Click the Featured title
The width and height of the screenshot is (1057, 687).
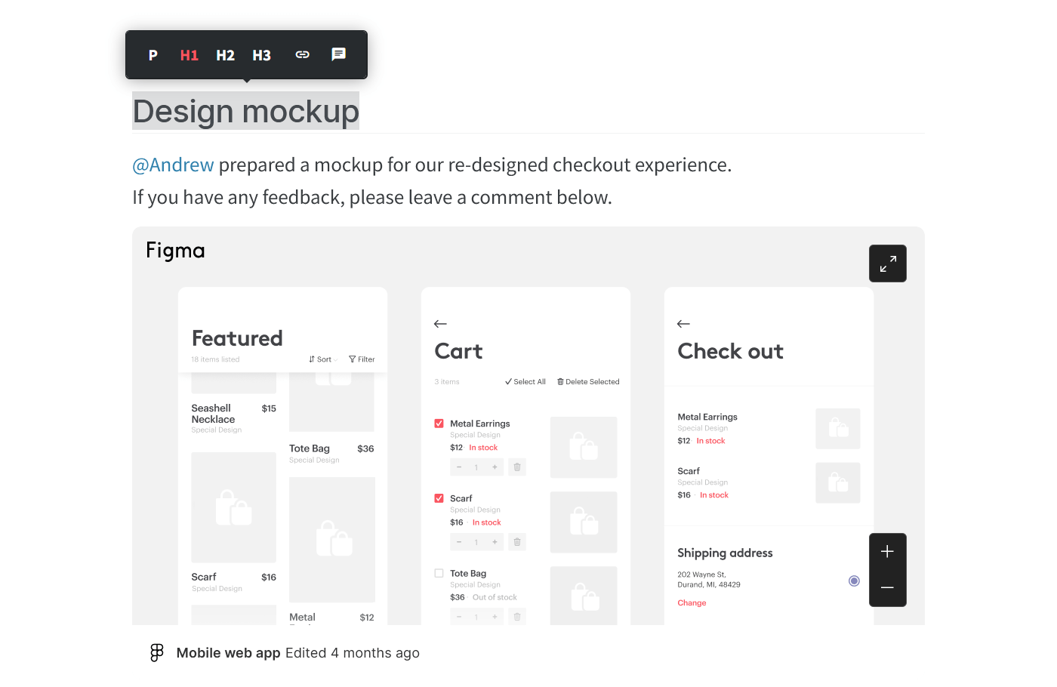pyautogui.click(x=237, y=338)
